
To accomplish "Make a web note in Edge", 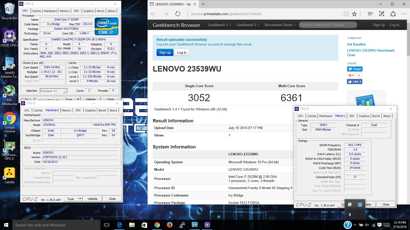I will pos(382,14).
